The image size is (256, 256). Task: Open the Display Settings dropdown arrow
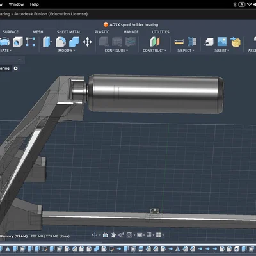coord(144,235)
